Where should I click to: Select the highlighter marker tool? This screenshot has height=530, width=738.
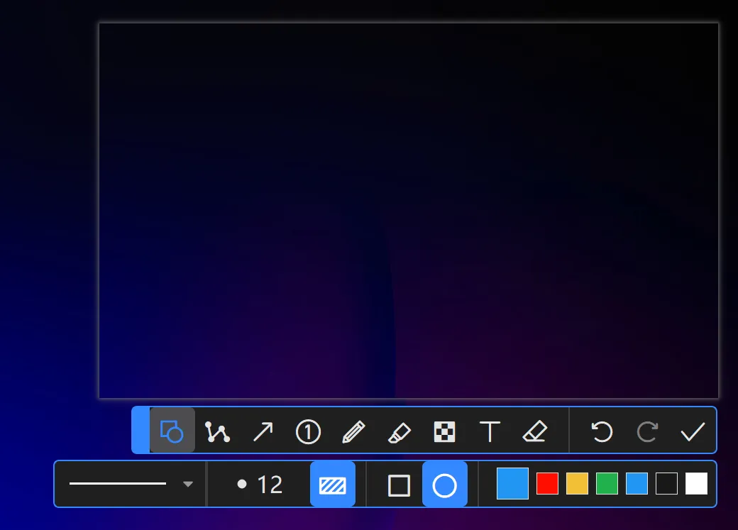click(399, 431)
